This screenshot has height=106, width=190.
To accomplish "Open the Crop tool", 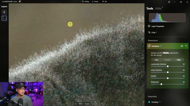I will pyautogui.click(x=153, y=32).
